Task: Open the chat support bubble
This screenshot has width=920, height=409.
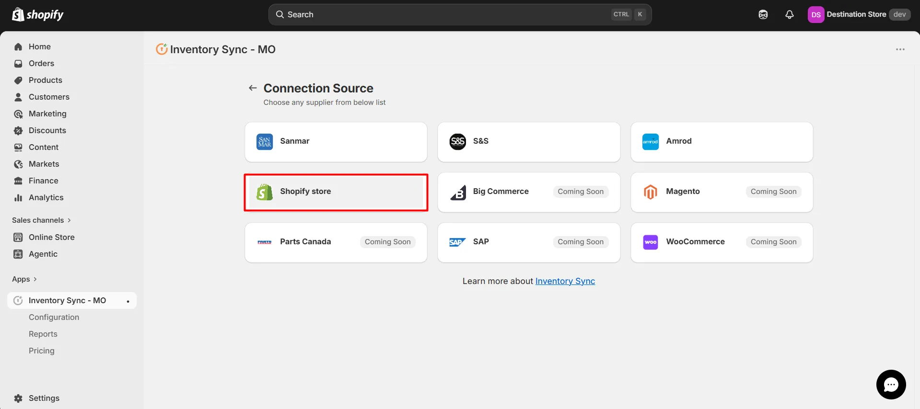Action: point(891,385)
